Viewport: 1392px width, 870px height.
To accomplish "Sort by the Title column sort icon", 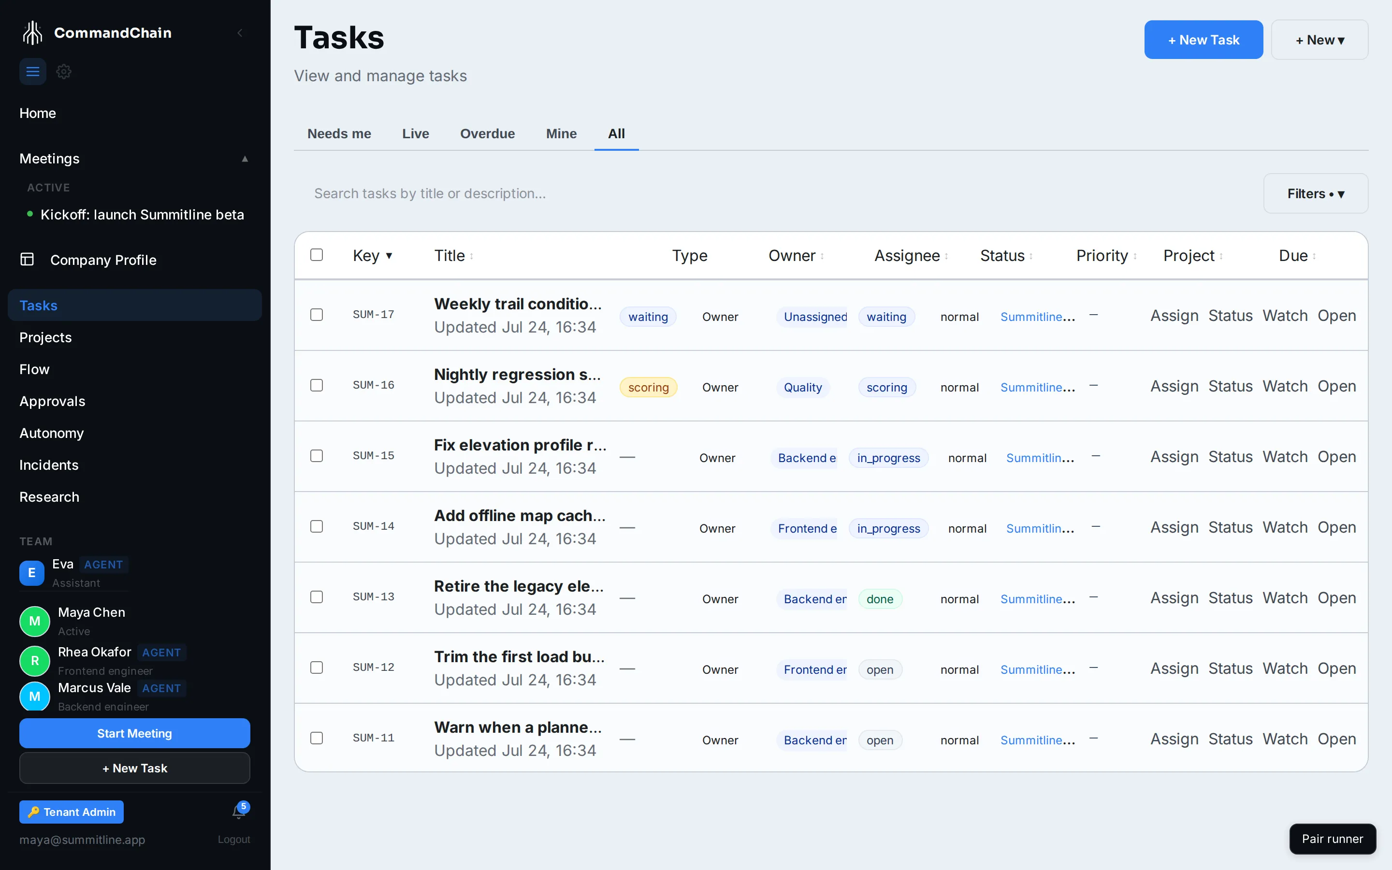I will point(472,256).
